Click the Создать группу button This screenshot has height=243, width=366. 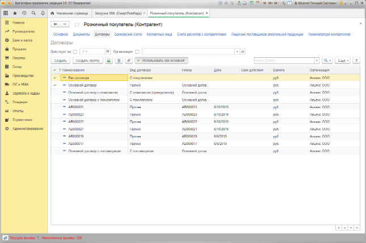tap(88, 61)
